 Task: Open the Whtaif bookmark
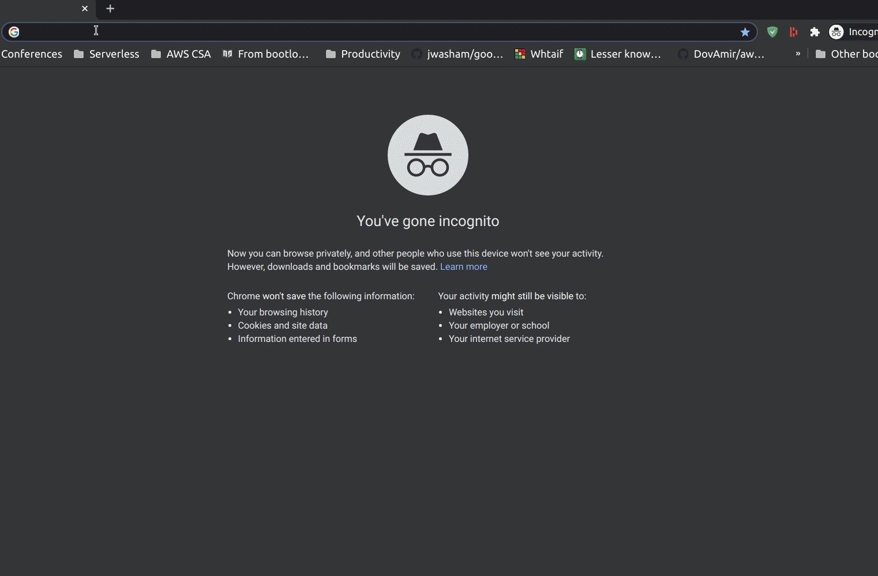point(539,54)
